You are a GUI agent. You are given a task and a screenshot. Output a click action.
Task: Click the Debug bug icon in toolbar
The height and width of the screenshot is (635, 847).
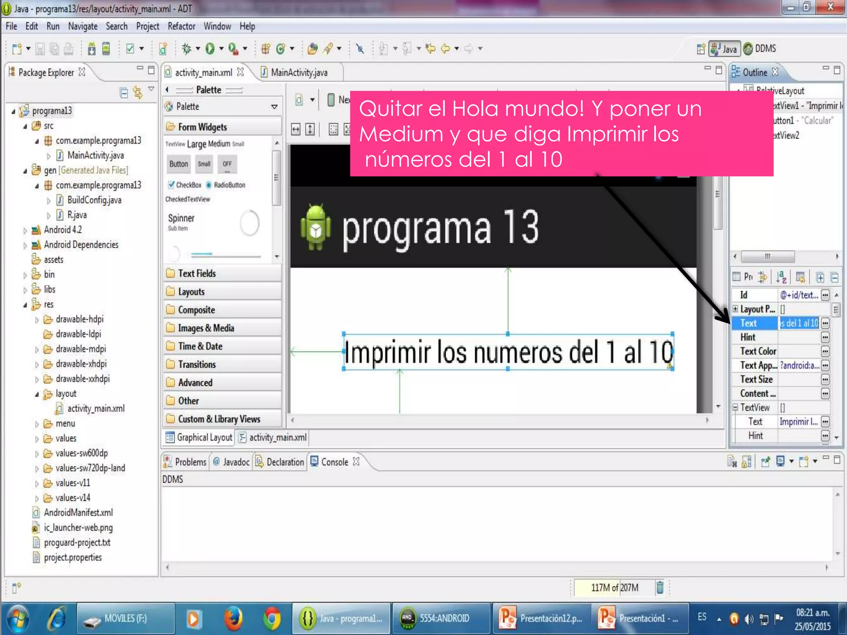click(x=187, y=49)
